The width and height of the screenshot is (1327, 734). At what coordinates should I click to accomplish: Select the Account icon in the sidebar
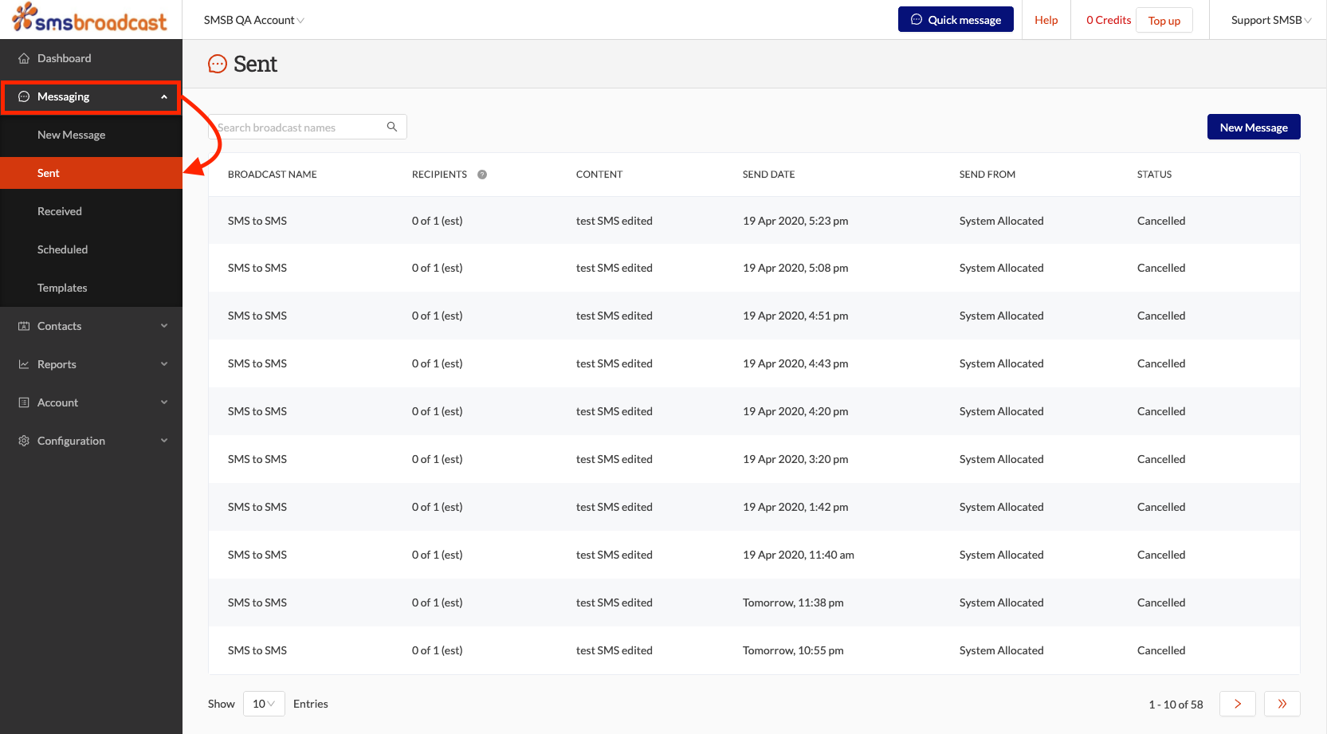(x=23, y=402)
